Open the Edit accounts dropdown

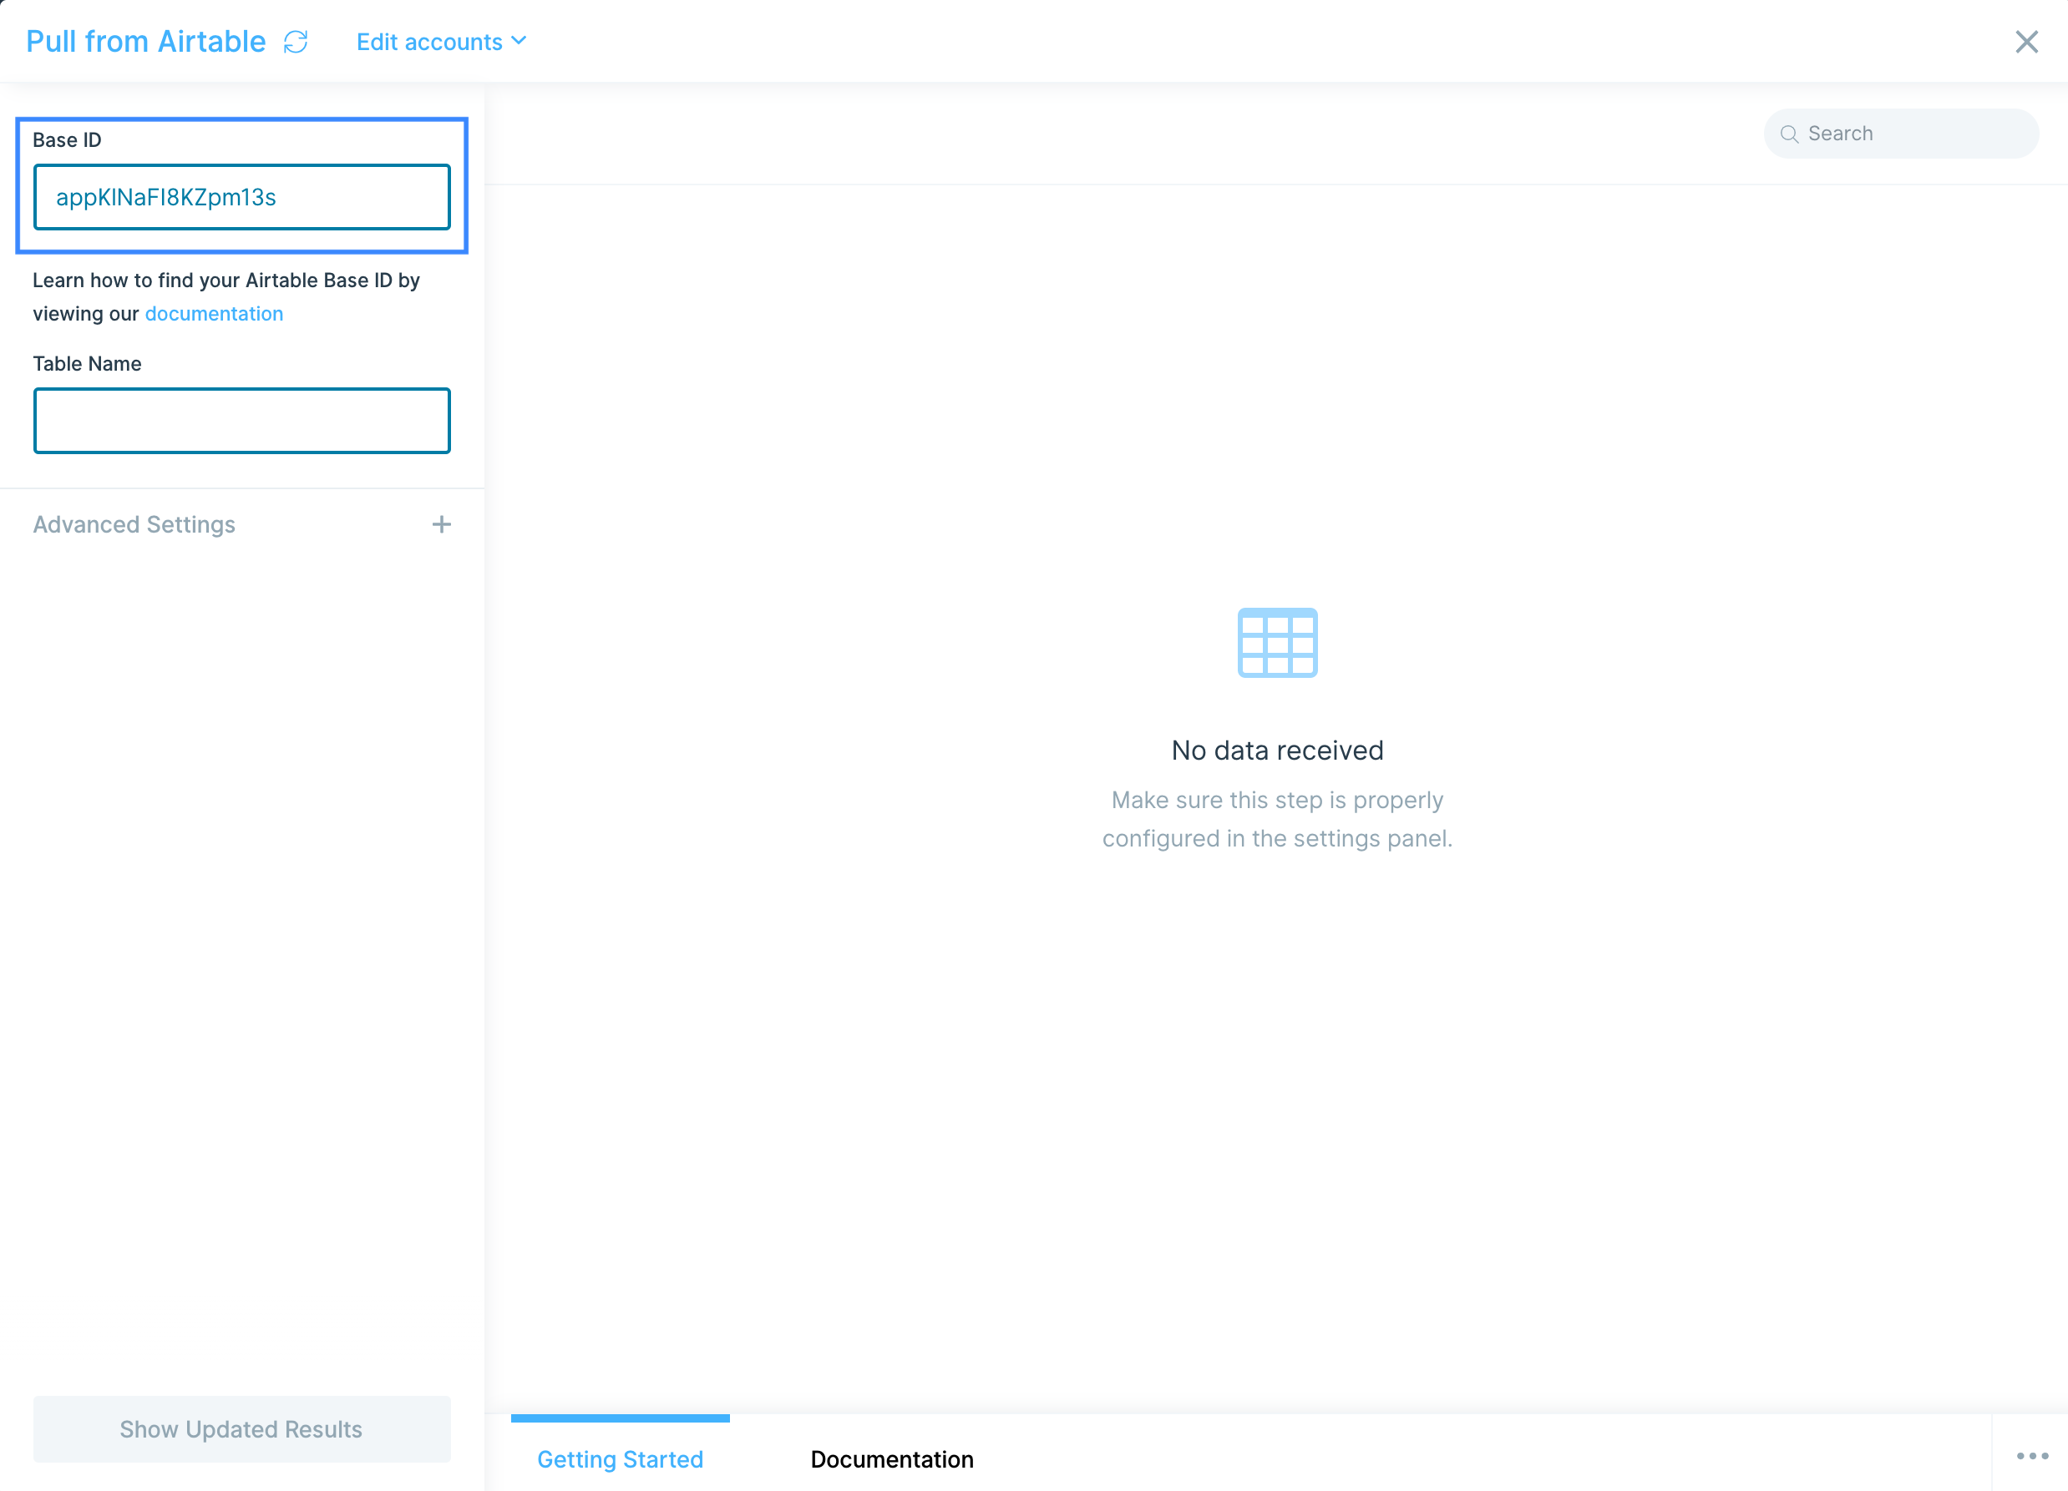click(x=441, y=42)
